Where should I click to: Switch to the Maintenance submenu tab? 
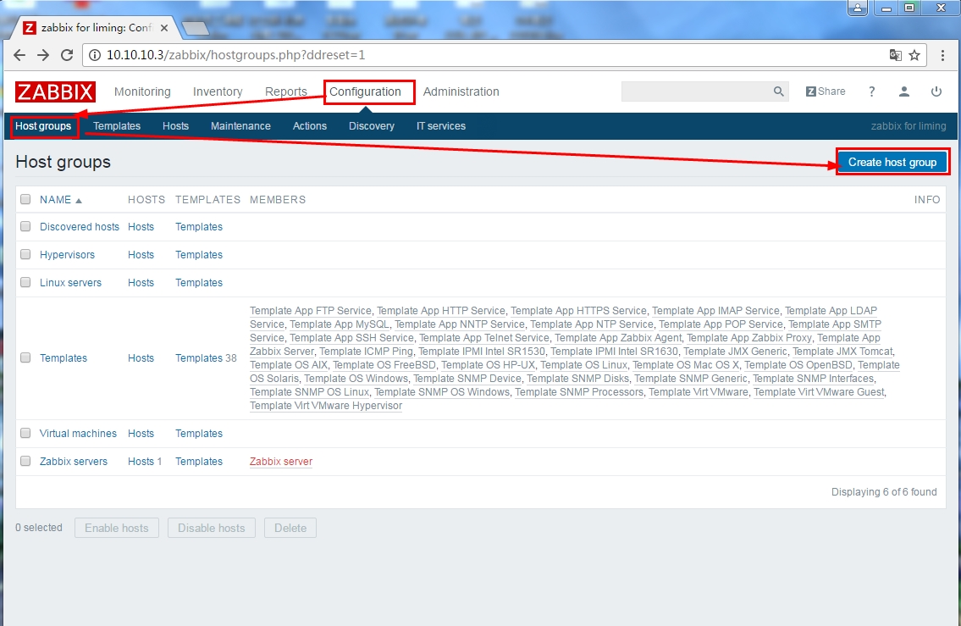[x=240, y=126]
